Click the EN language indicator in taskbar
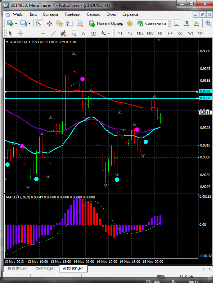Screen dimensions: 216x283 149,281
